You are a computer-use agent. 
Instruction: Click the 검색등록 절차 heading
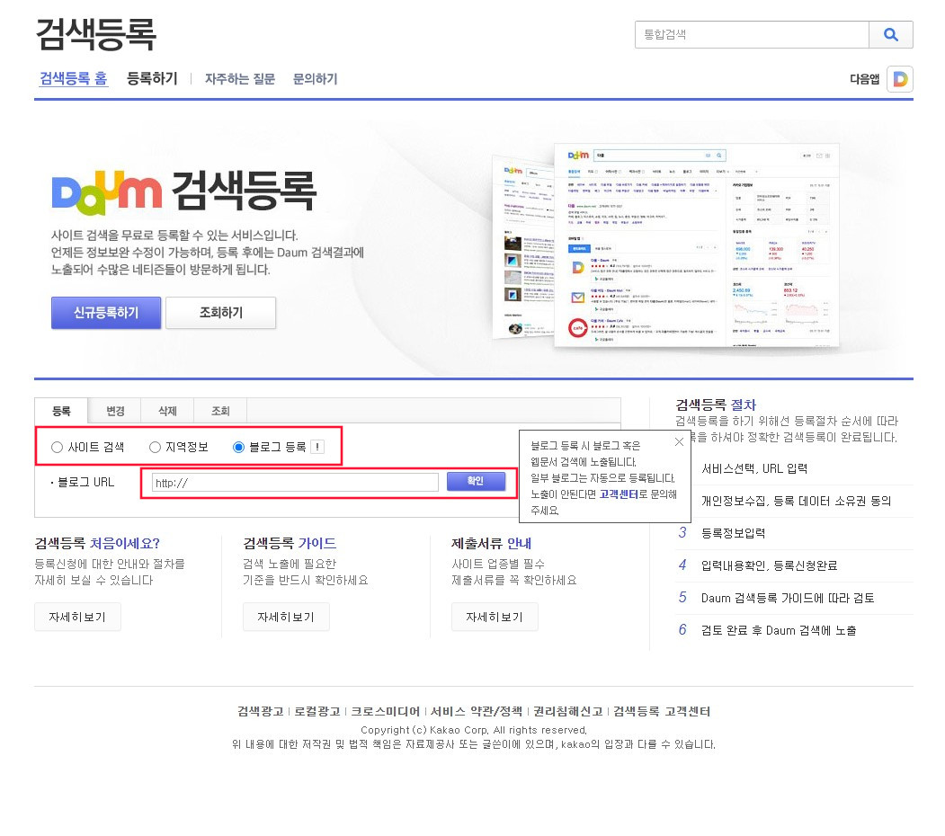pyautogui.click(x=716, y=405)
